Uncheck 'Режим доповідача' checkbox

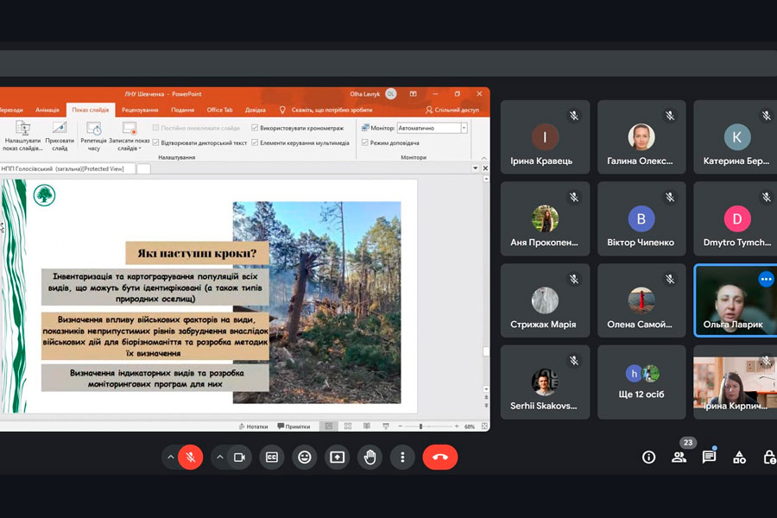click(365, 142)
